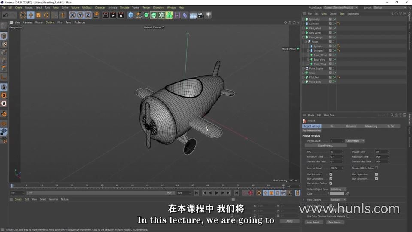Image resolution: width=412 pixels, height=232 pixels.
Task: Add a floor environment object
Action: click(193, 15)
